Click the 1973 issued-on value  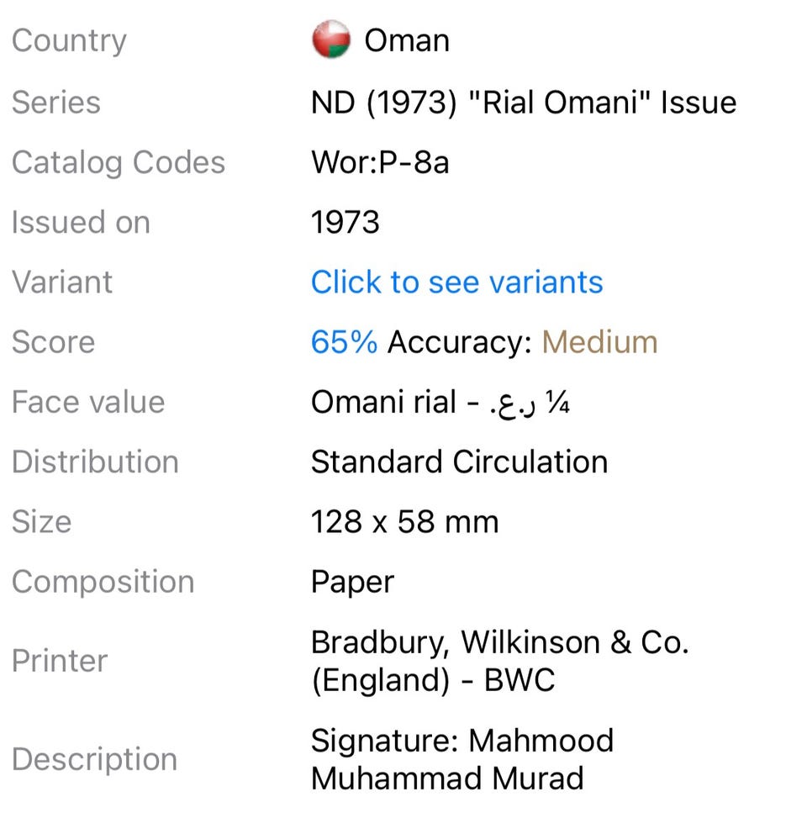point(345,222)
